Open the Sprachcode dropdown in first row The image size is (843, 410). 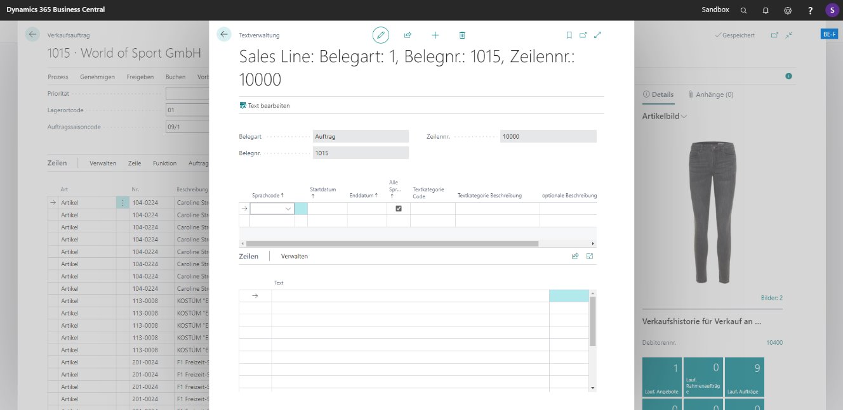[x=288, y=208]
